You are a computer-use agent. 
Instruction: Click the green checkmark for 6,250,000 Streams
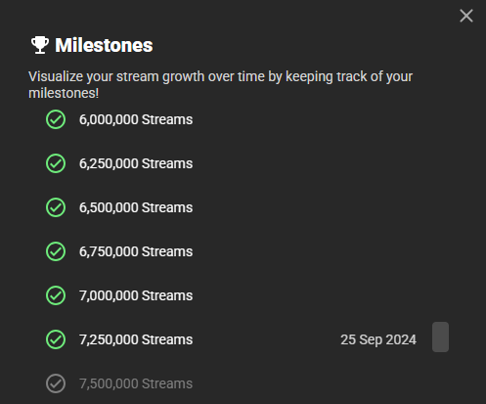pyautogui.click(x=56, y=163)
